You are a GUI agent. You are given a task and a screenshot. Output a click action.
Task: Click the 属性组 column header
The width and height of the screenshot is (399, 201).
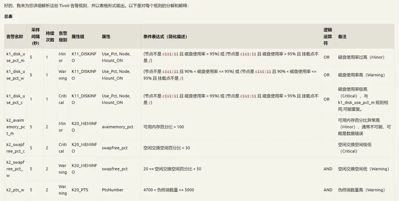pos(78,37)
